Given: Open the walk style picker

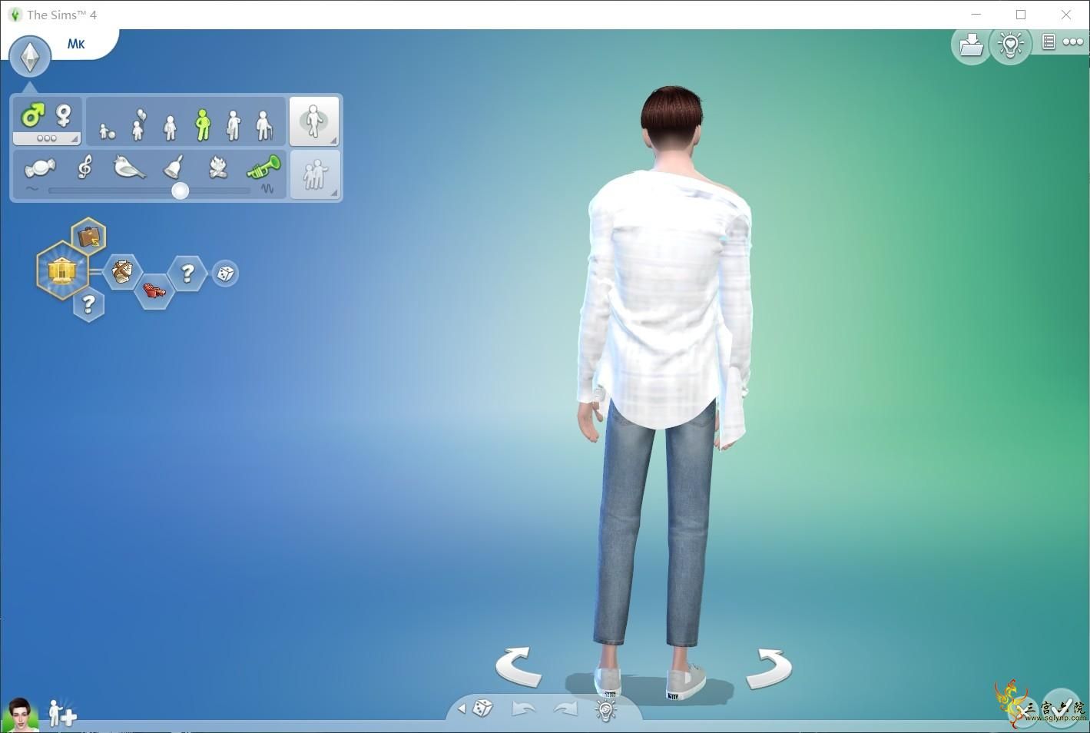Looking at the screenshot, I should 314,121.
